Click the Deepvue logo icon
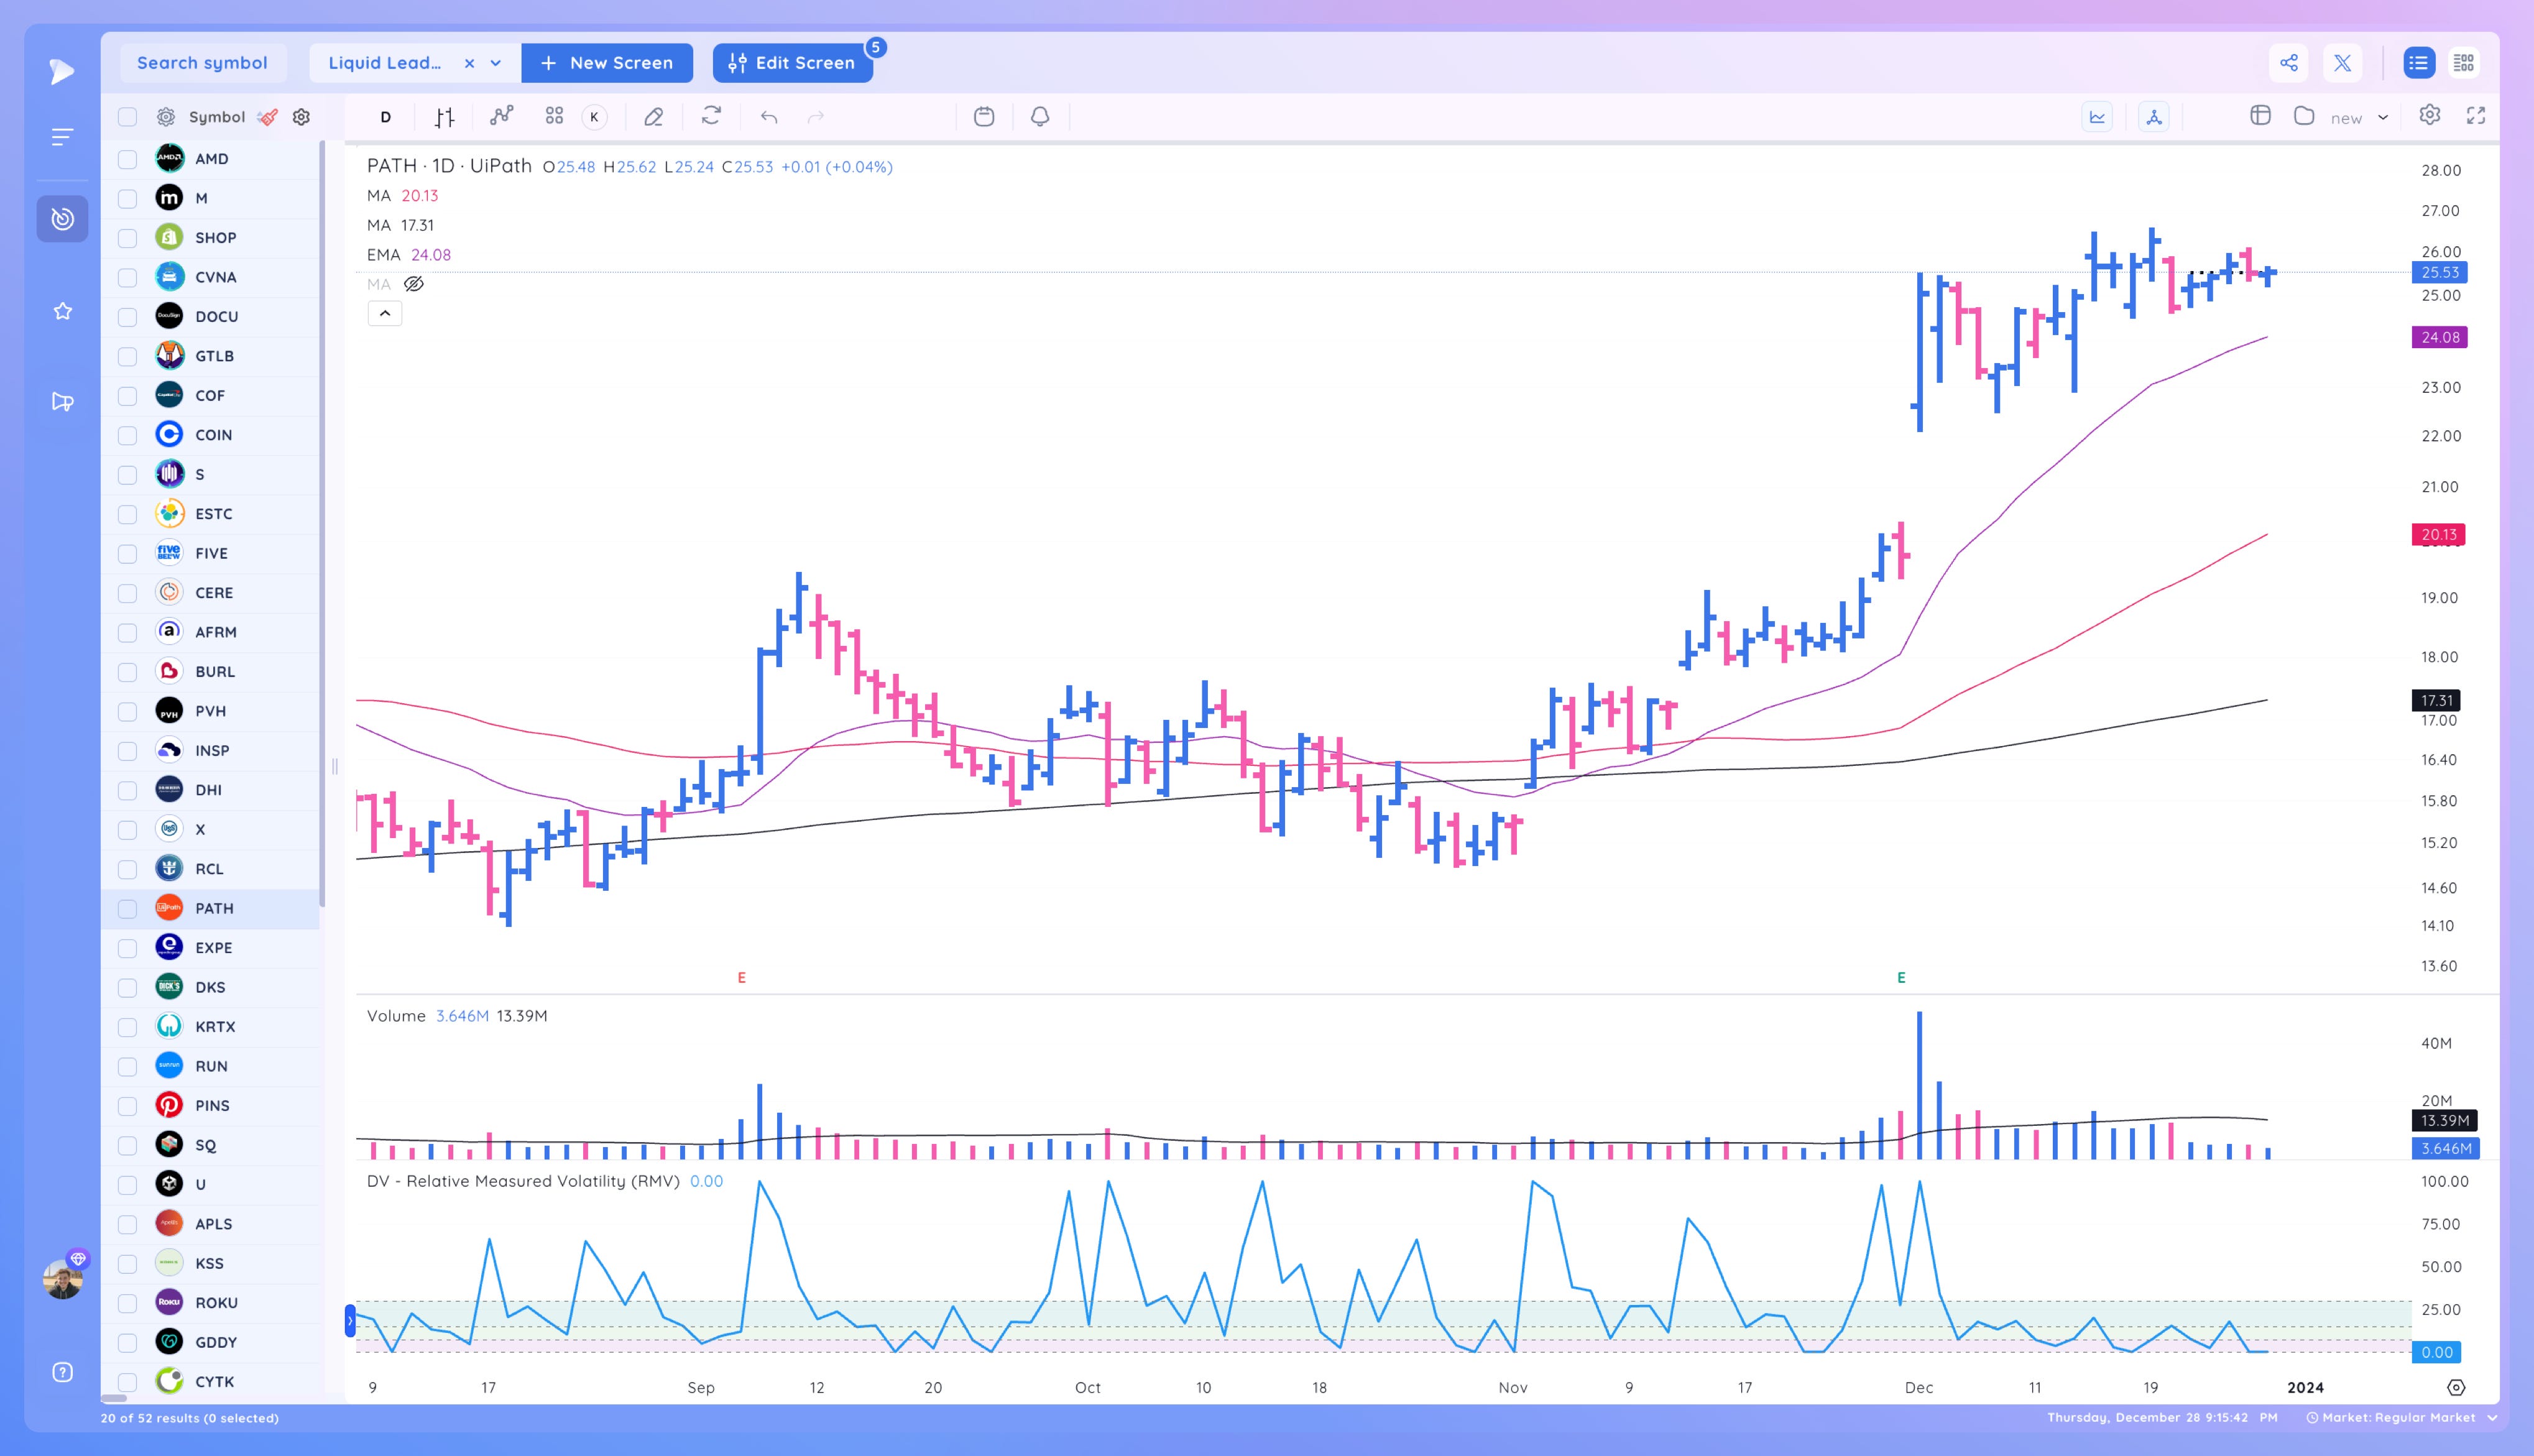Image resolution: width=2534 pixels, height=1456 pixels. (62, 71)
